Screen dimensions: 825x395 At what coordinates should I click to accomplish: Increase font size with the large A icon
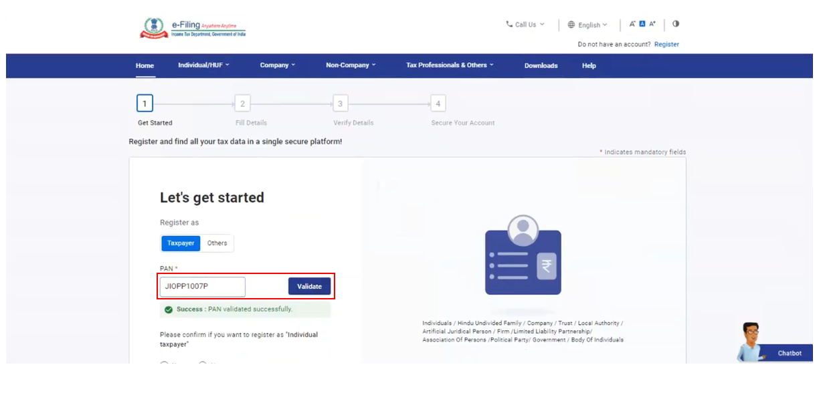click(x=652, y=24)
